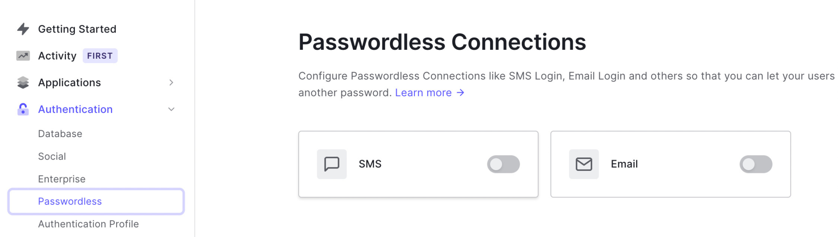Click the Email envelope icon

tap(583, 164)
